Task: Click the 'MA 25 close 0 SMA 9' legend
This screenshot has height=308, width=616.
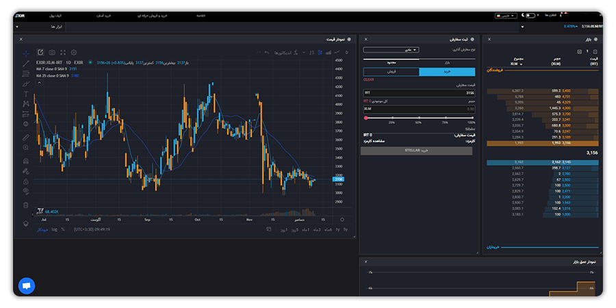Action: tap(53, 75)
